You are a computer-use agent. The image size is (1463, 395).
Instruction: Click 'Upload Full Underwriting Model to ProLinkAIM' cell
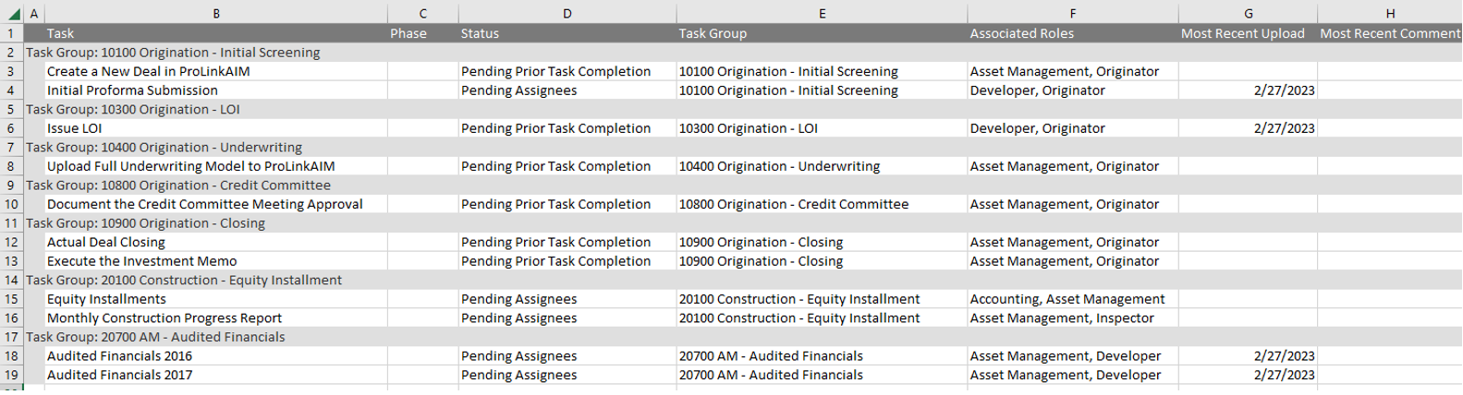click(216, 166)
